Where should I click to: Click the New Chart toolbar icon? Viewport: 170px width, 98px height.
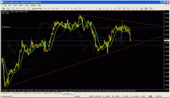coord(3,8)
